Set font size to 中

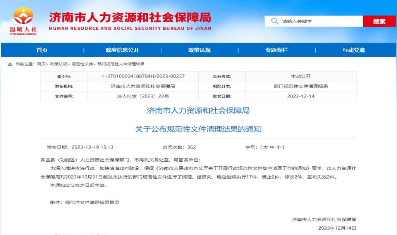[x=273, y=147]
